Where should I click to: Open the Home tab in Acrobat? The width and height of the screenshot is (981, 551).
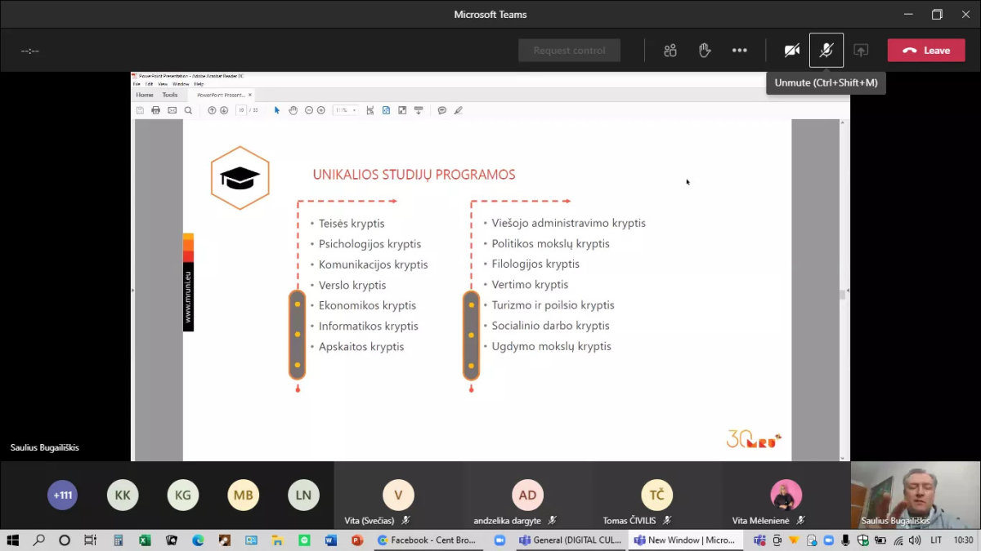coord(145,95)
